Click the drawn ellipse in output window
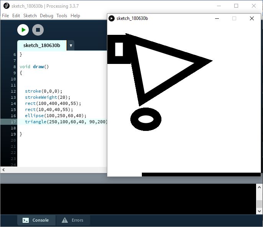Viewport: 263px width, 227px height. point(146,119)
